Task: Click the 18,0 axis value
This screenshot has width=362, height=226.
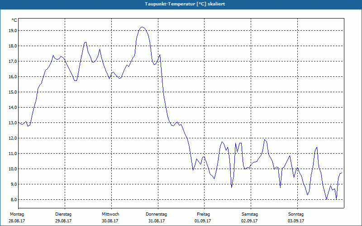Action: tap(12, 46)
